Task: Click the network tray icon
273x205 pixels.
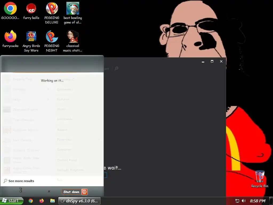Action: [x=237, y=201]
